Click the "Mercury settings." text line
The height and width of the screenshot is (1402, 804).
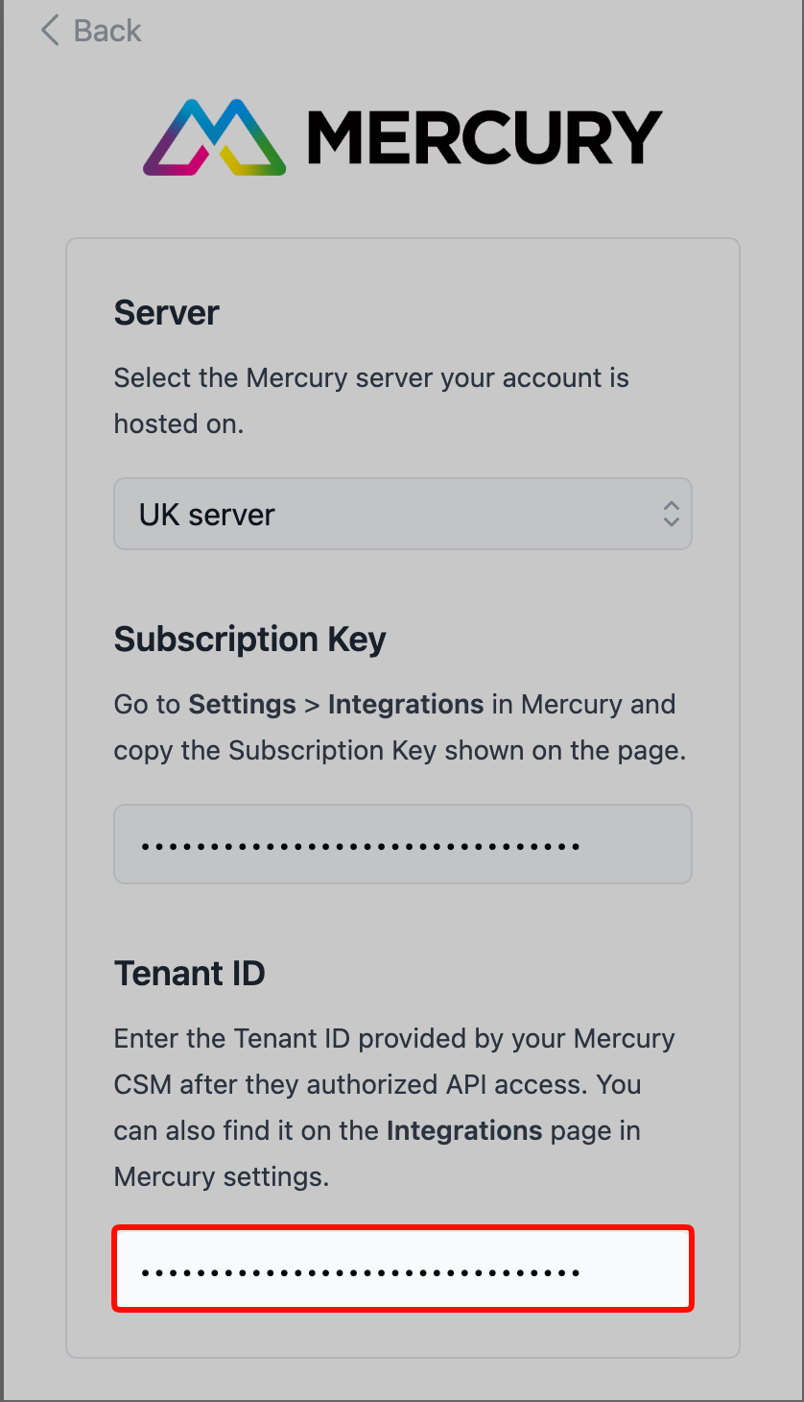pos(221,1176)
